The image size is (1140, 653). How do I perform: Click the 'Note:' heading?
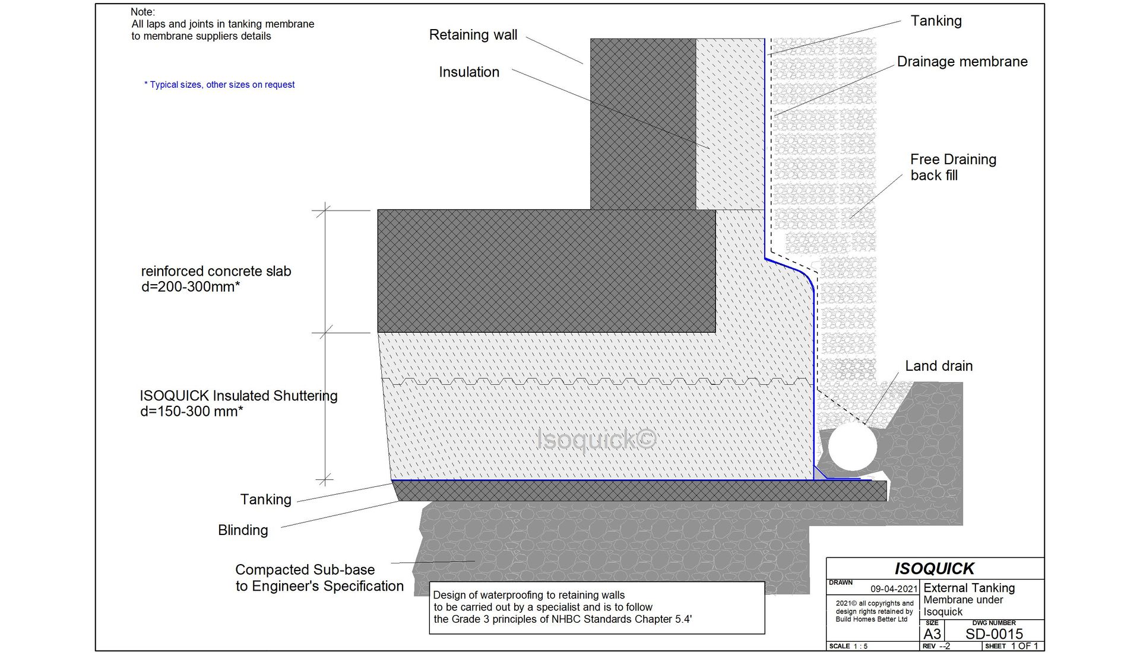143,12
